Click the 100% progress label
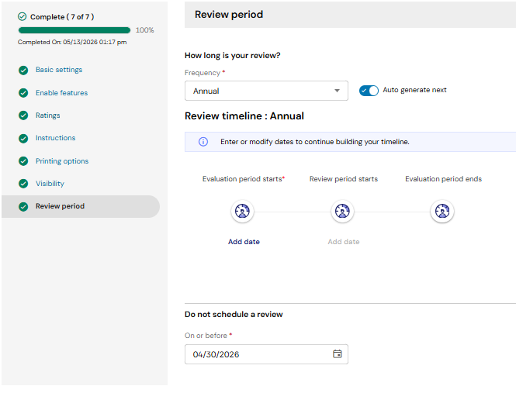 (x=145, y=30)
